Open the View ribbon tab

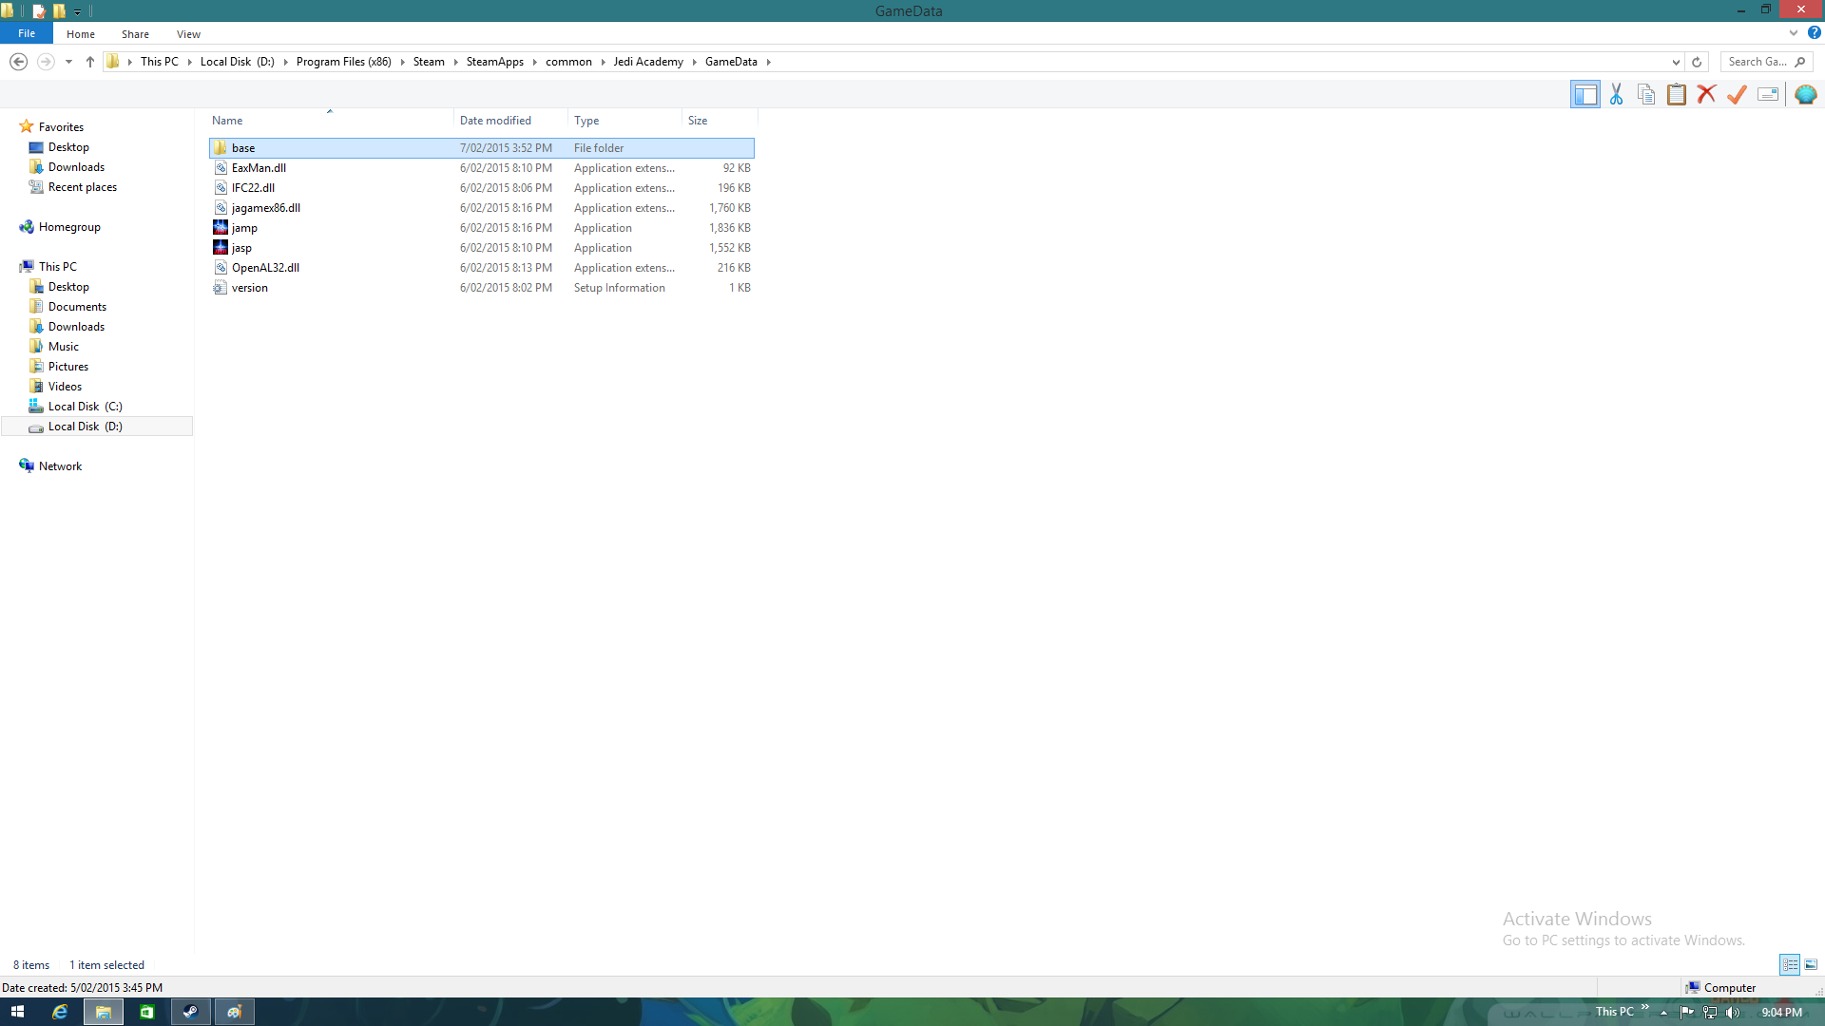pyautogui.click(x=188, y=34)
